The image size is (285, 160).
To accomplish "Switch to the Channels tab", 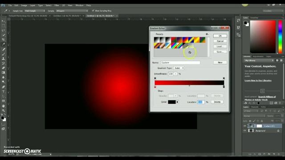I will click(255, 107).
